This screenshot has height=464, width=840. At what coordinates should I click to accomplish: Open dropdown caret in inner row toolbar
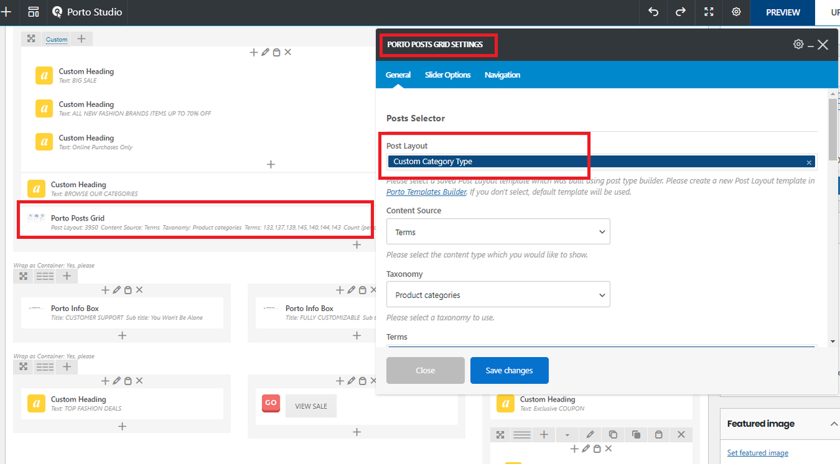[x=567, y=434]
